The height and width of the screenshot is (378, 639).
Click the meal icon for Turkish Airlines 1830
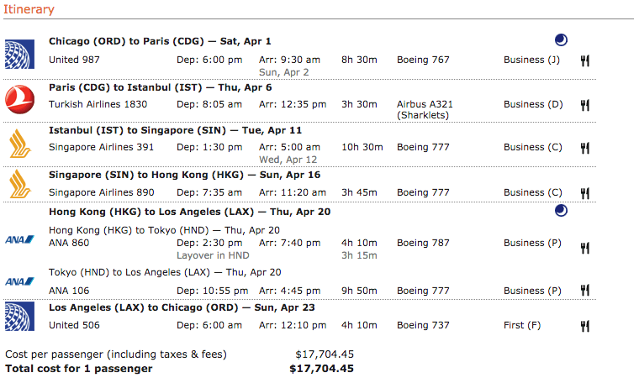pos(585,105)
